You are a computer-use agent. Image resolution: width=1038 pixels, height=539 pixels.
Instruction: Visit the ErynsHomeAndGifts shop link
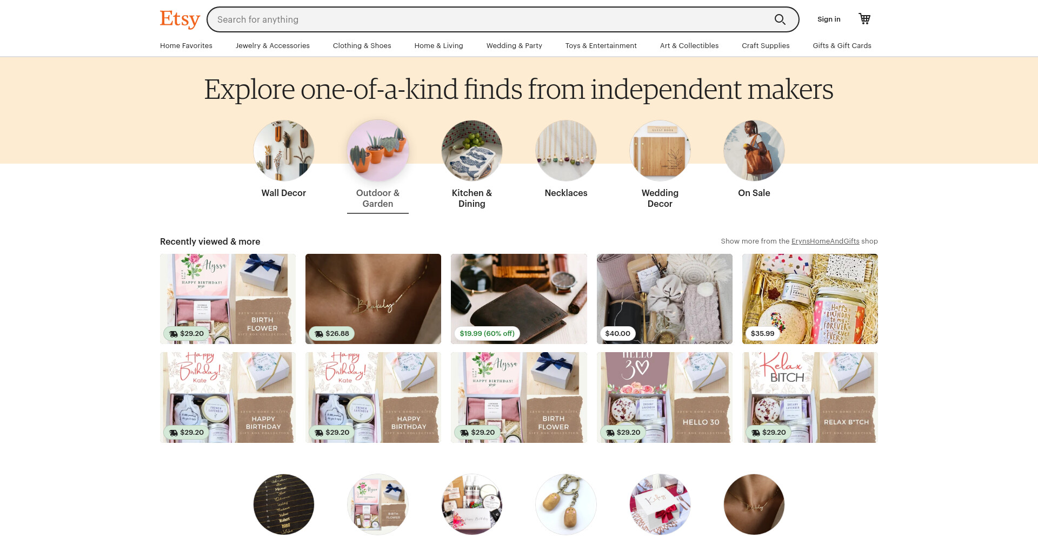pyautogui.click(x=825, y=241)
